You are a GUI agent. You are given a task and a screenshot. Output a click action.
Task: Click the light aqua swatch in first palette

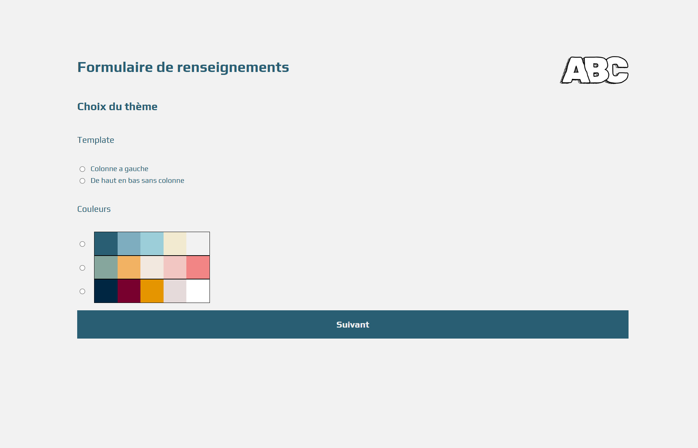pyautogui.click(x=152, y=243)
